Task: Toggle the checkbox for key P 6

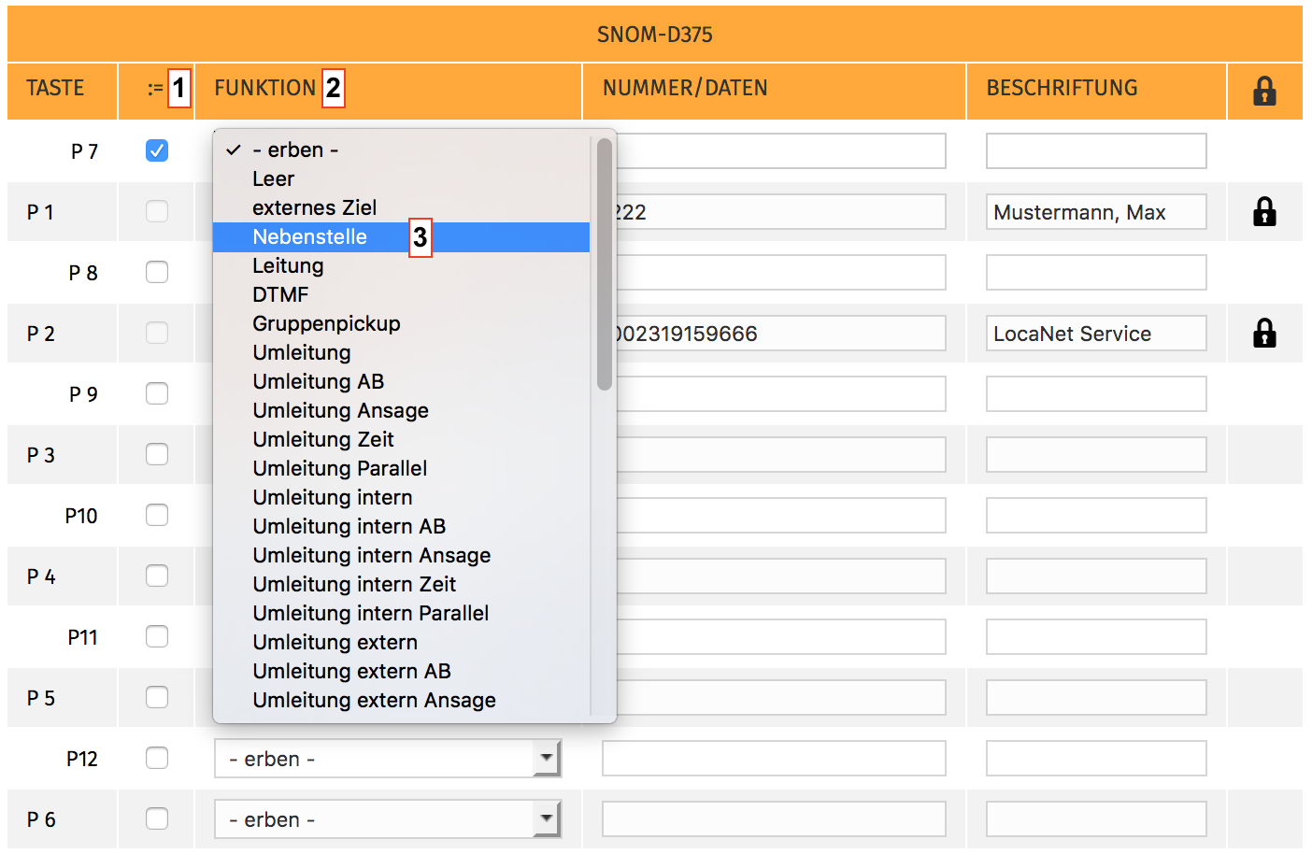Action: click(x=157, y=818)
